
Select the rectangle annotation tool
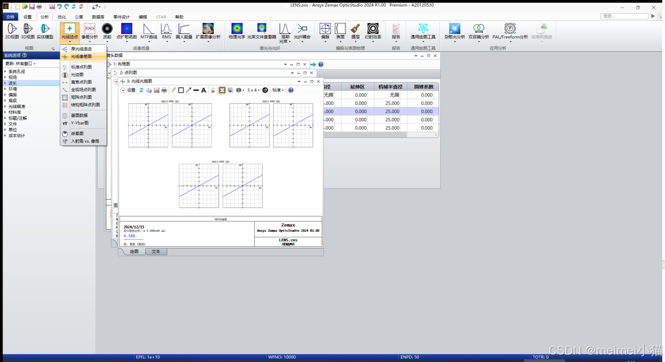click(x=181, y=90)
